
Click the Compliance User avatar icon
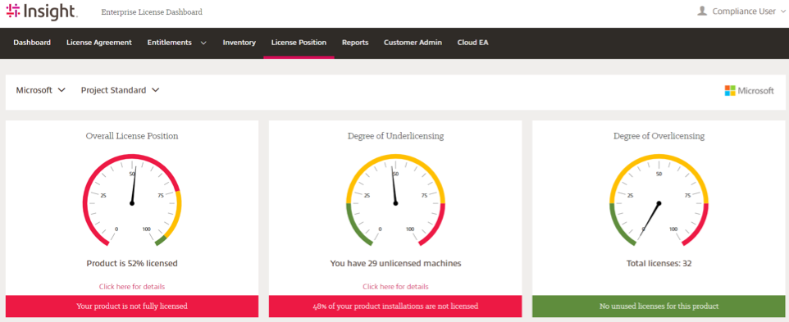click(702, 11)
